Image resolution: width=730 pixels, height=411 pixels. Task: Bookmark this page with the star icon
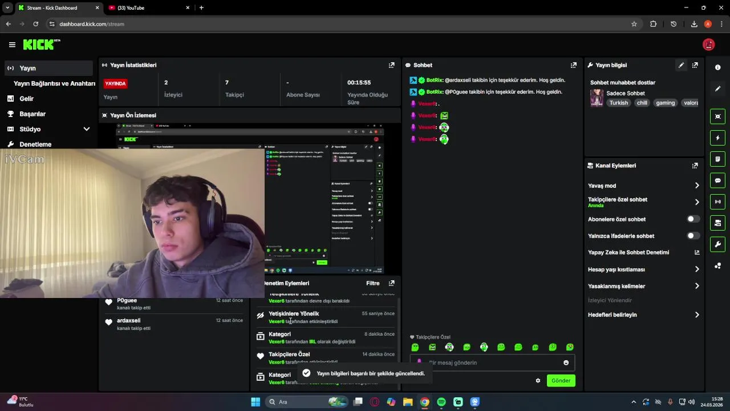point(634,24)
